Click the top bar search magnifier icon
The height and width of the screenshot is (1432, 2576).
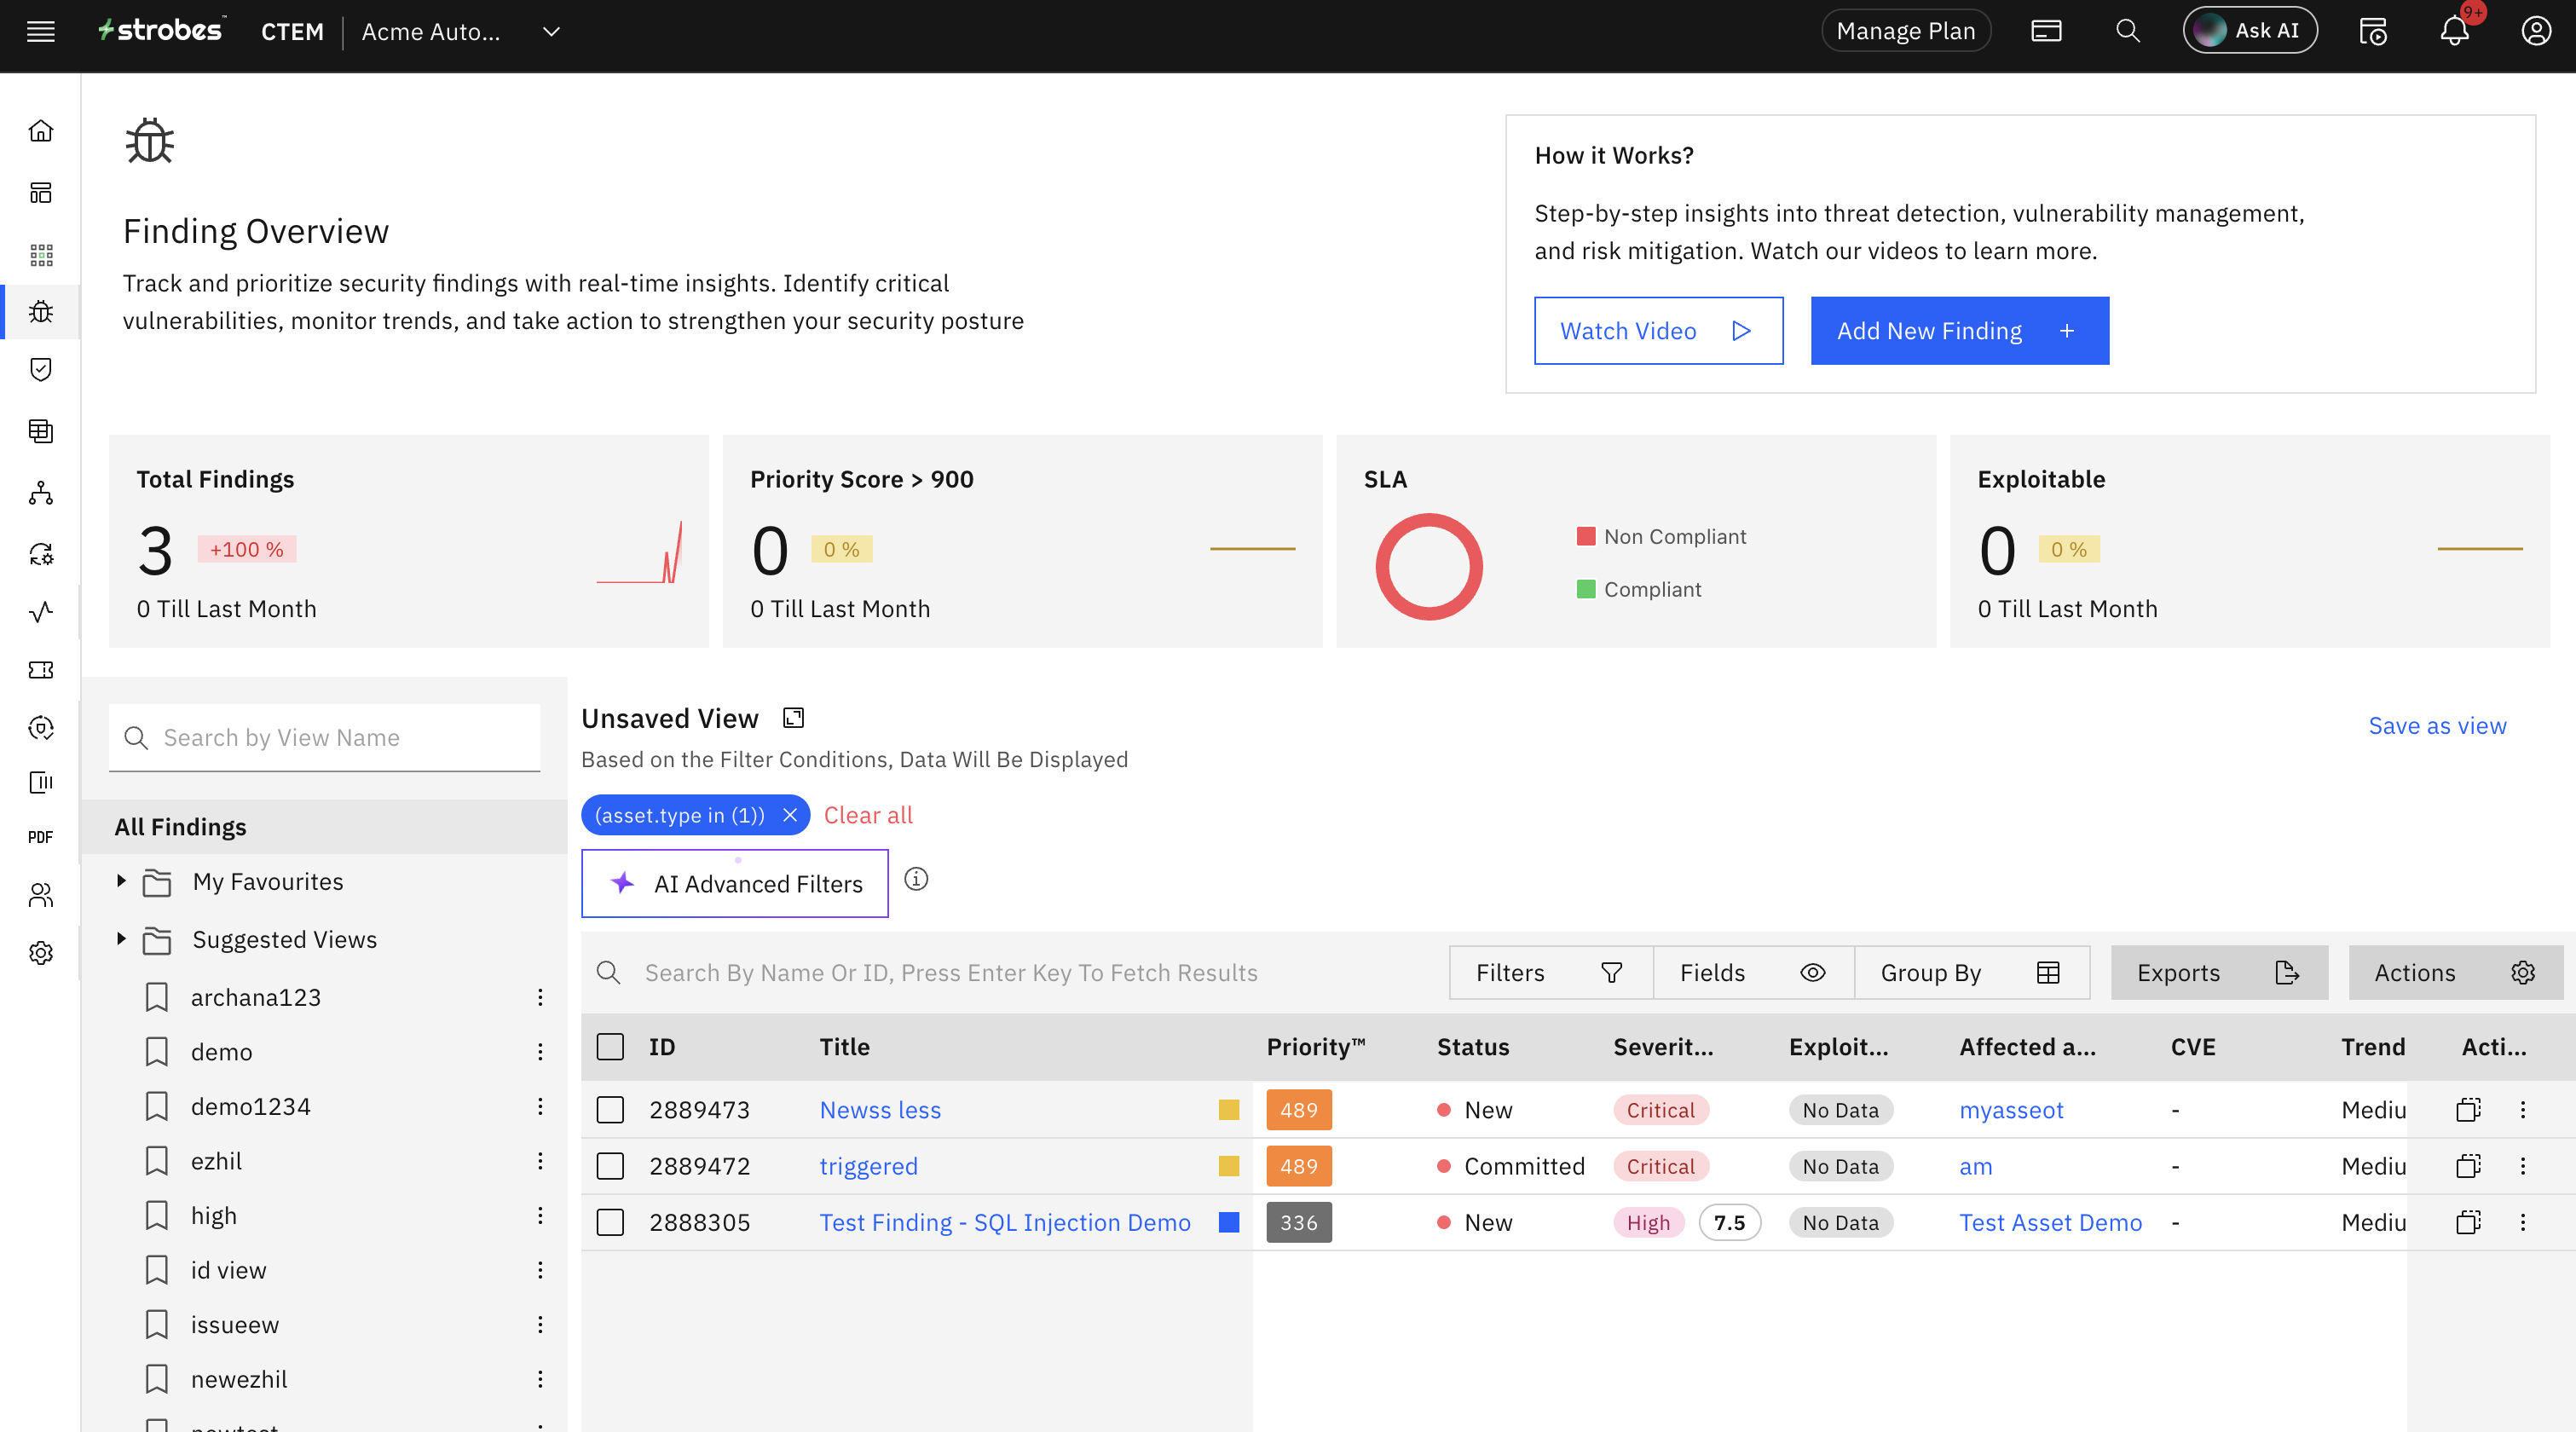pos(2127,32)
